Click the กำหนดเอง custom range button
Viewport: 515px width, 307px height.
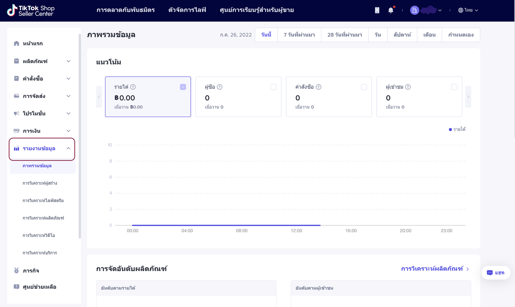(x=461, y=35)
